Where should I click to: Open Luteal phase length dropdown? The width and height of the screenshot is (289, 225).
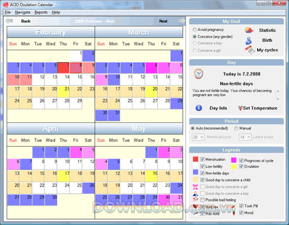[245, 137]
